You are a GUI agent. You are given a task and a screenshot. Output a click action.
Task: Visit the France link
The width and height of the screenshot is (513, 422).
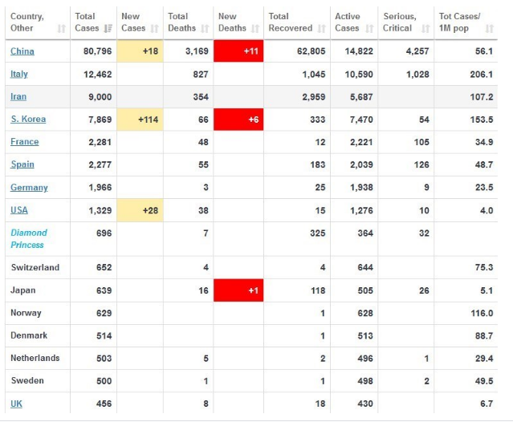(x=25, y=142)
